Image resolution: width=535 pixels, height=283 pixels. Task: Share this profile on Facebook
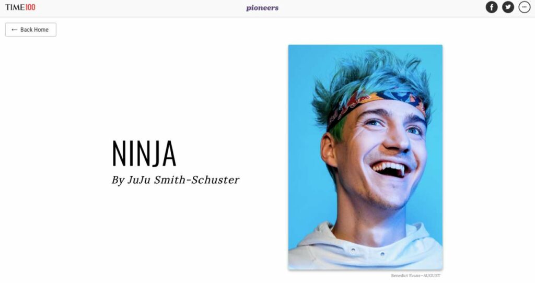(x=491, y=7)
